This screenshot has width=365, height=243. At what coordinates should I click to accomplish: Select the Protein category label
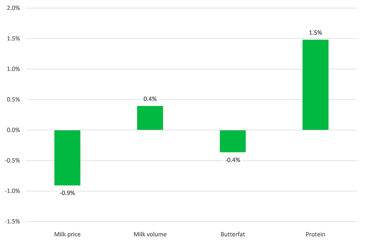(315, 234)
